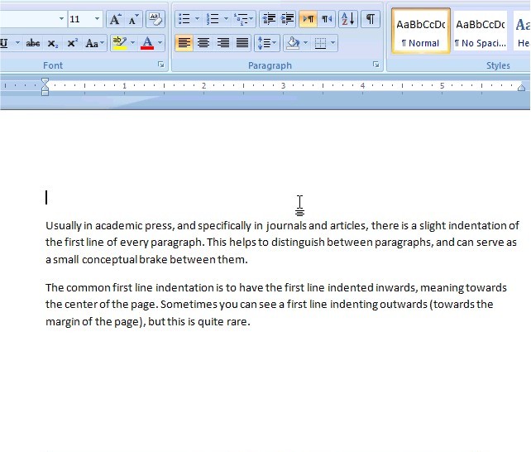Justify the text alignment
Image resolution: width=531 pixels, height=452 pixels.
click(242, 43)
